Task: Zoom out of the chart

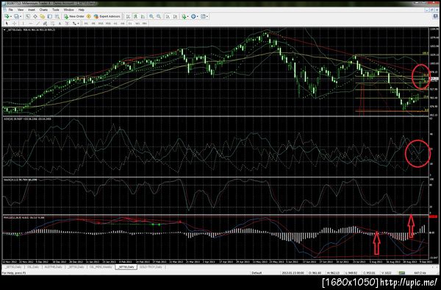Action: tap(159, 16)
